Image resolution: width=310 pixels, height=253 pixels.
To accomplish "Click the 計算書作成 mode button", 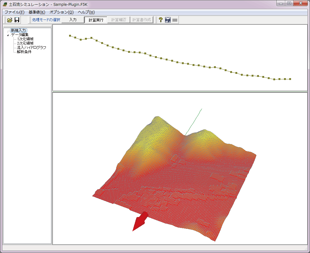I will pyautogui.click(x=142, y=20).
